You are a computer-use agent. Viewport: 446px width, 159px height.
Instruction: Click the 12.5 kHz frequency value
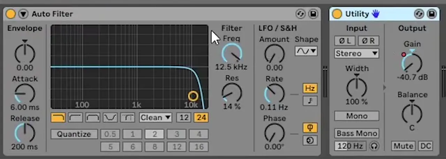[x=231, y=67]
